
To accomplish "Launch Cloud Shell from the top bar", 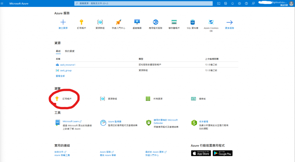I will (219, 3).
